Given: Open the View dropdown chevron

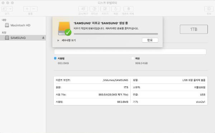Looking at the screenshot, I should 10,9.
